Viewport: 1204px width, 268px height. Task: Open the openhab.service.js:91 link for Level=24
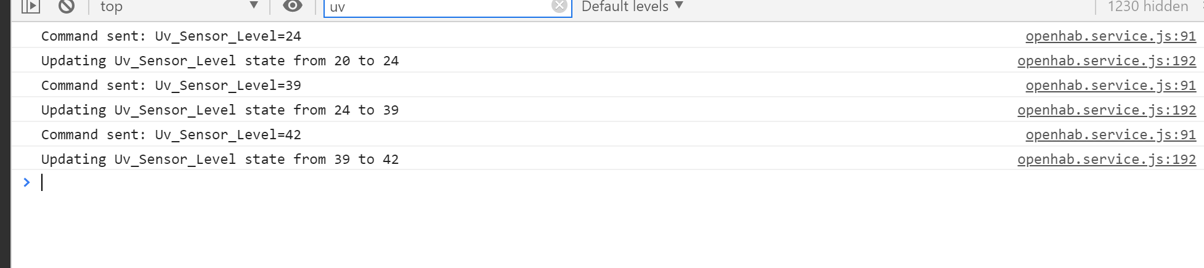click(x=1110, y=36)
